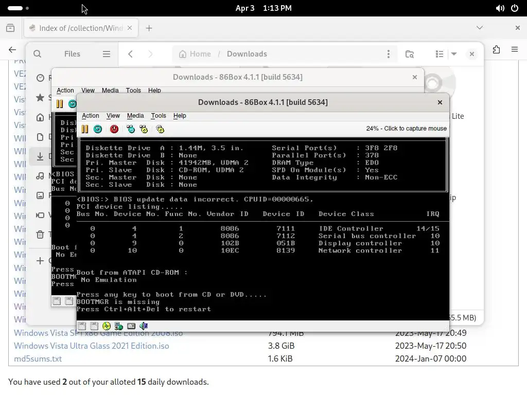Open Trash in the Files sidebar
527x395 pixels.
[x=40, y=235]
